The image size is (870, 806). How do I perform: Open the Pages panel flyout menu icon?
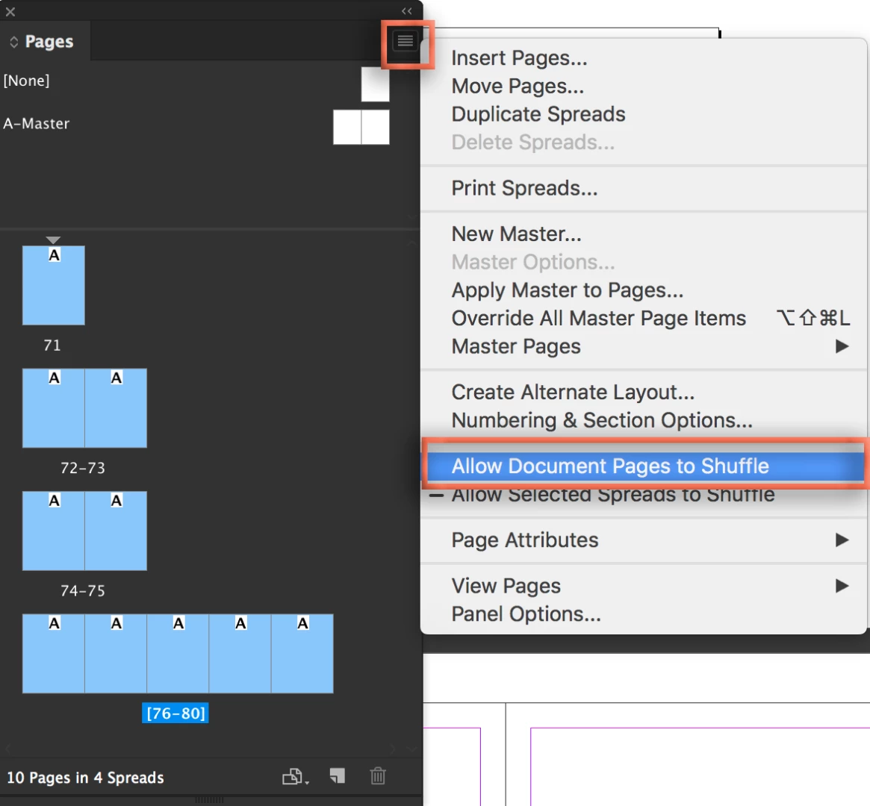405,41
